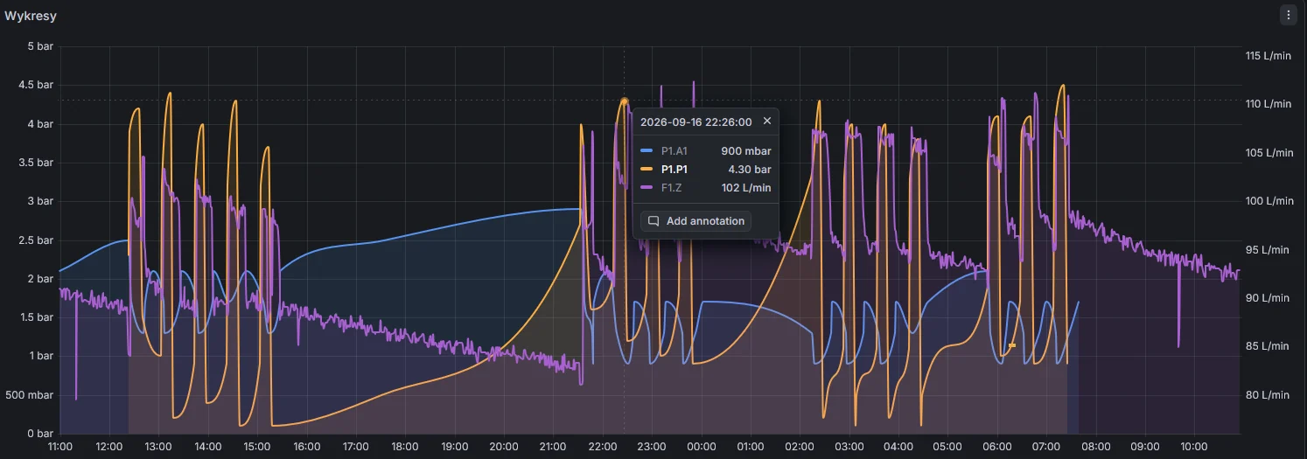
Task: Click the F1.Z series label in tooltip
Action: (x=672, y=188)
